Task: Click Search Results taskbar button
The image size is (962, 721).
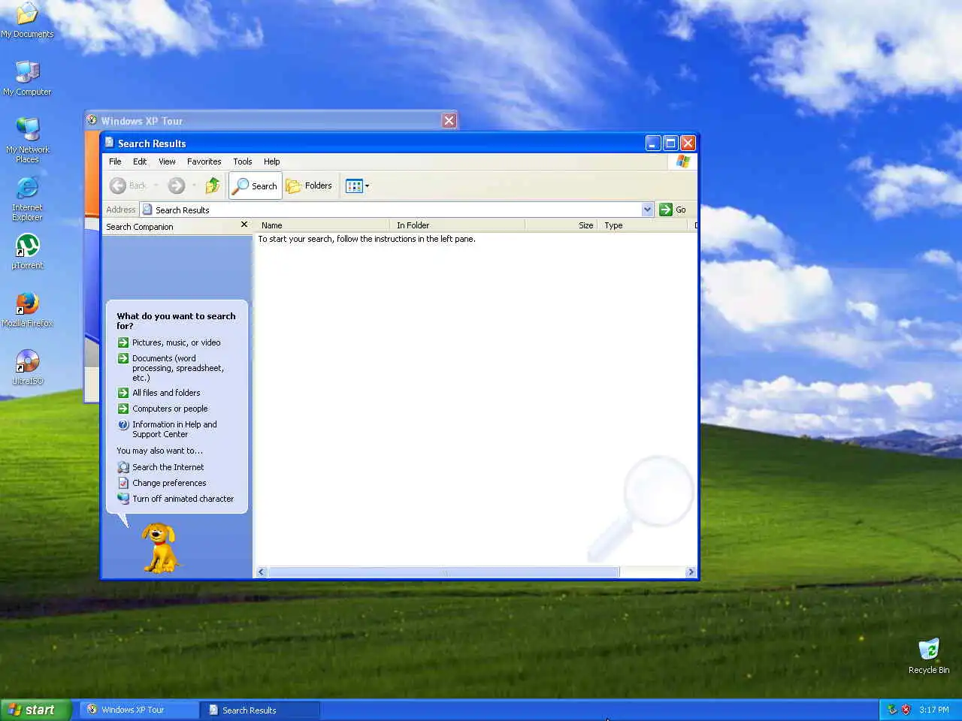Action: click(260, 710)
